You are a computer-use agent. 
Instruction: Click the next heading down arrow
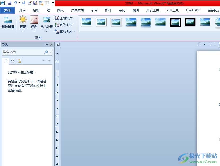click(50, 60)
